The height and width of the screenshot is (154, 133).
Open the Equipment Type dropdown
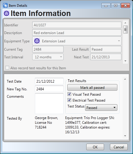coord(119,41)
